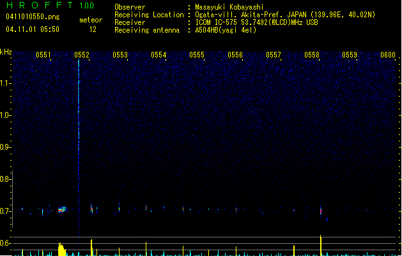Image resolution: width=402 pixels, height=256 pixels.
Task: Click the meteor count value 12
Action: coord(93,29)
